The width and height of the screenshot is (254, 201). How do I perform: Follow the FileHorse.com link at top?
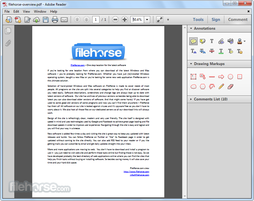tap(78, 65)
